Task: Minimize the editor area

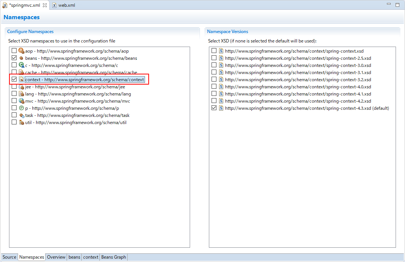Action: (x=389, y=4)
